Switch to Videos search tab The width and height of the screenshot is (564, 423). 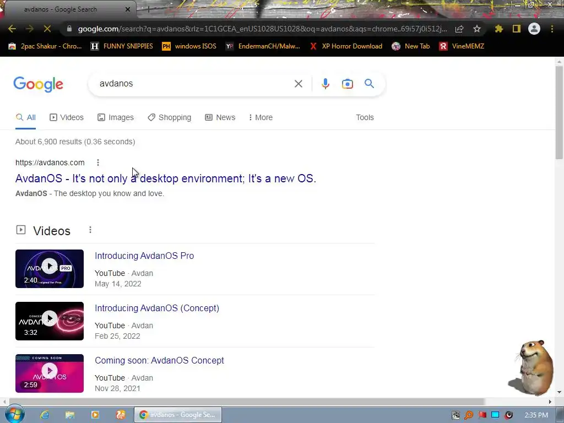click(x=67, y=117)
